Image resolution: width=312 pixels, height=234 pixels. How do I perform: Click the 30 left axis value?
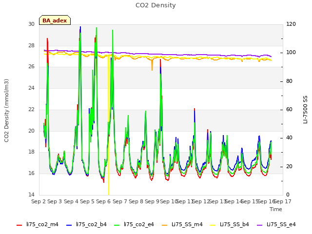tap(31, 24)
